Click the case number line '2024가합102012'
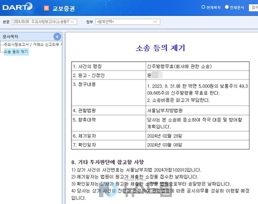Image resolution: width=258 pixels, height=204 pixels. point(136,170)
